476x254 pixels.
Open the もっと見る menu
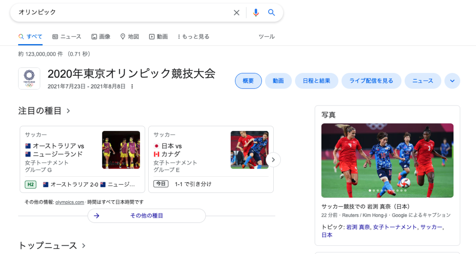[x=193, y=37]
